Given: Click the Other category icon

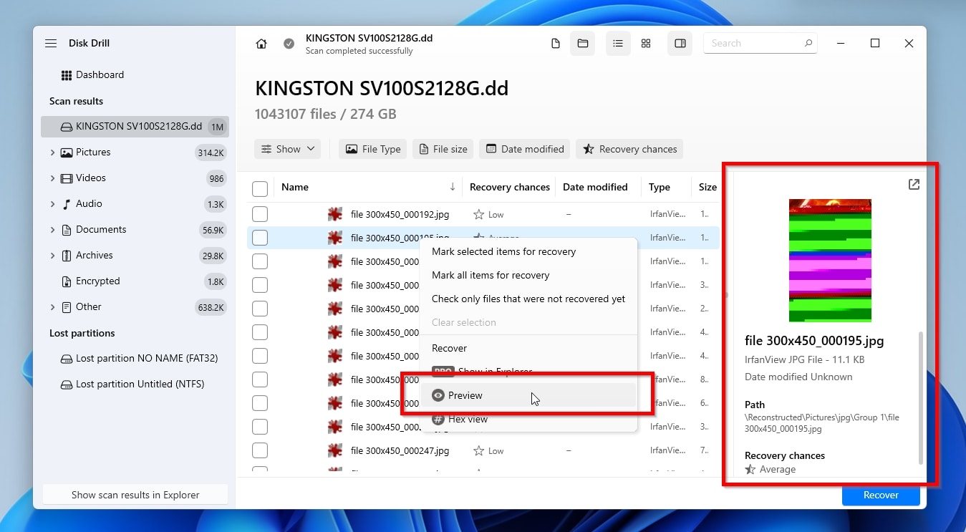Looking at the screenshot, I should tap(67, 307).
